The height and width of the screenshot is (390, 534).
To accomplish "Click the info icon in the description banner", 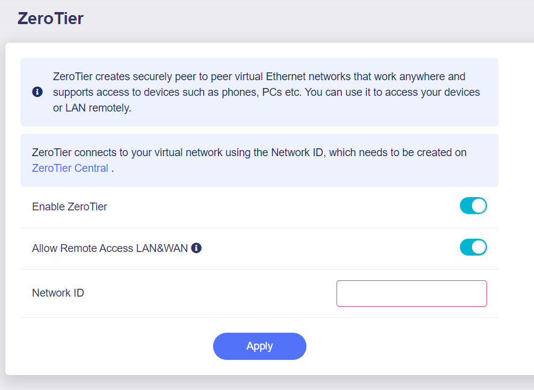I will (x=37, y=92).
